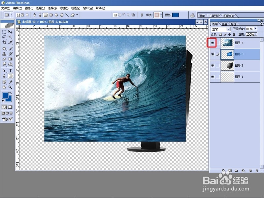Select the 图层 1 thumbnail
Screen dimensions: 264x198
point(227,77)
